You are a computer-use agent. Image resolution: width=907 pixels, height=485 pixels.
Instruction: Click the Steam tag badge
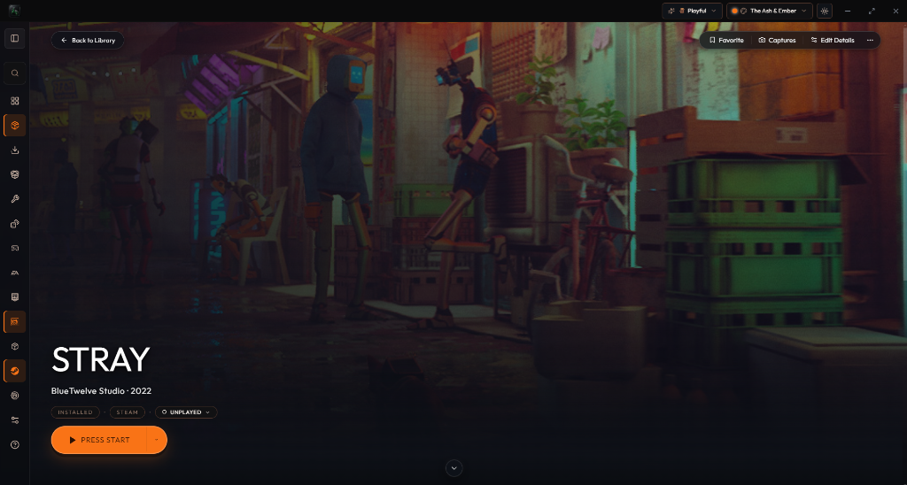click(x=128, y=412)
